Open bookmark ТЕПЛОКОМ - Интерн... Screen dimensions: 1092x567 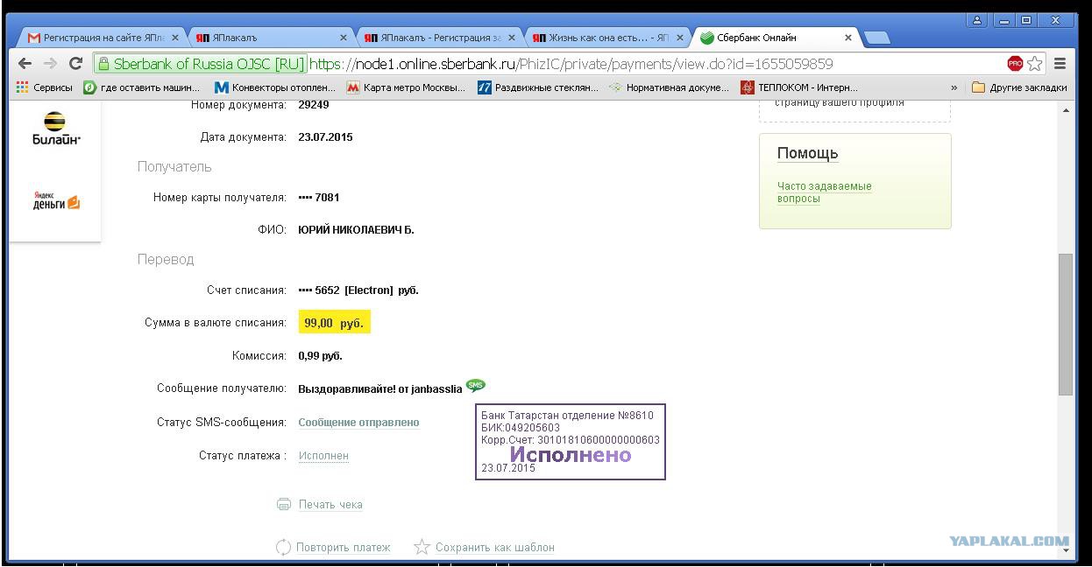point(799,87)
